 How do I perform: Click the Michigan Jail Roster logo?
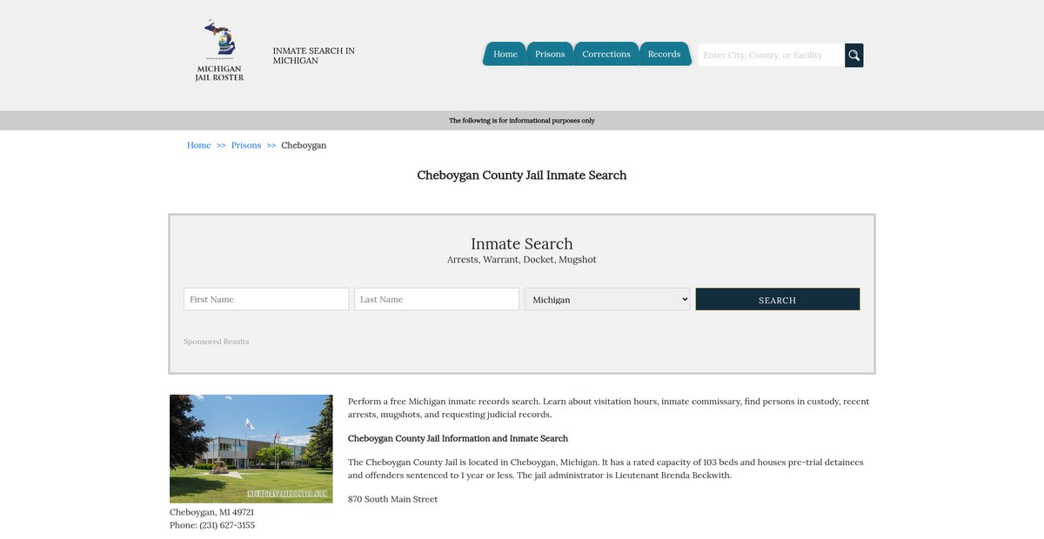(219, 51)
